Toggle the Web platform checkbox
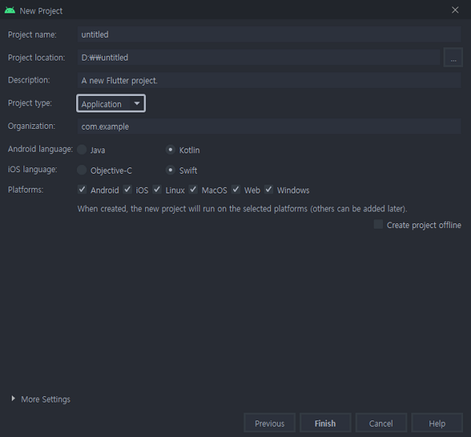Viewport: 471px width, 437px height. (x=235, y=189)
